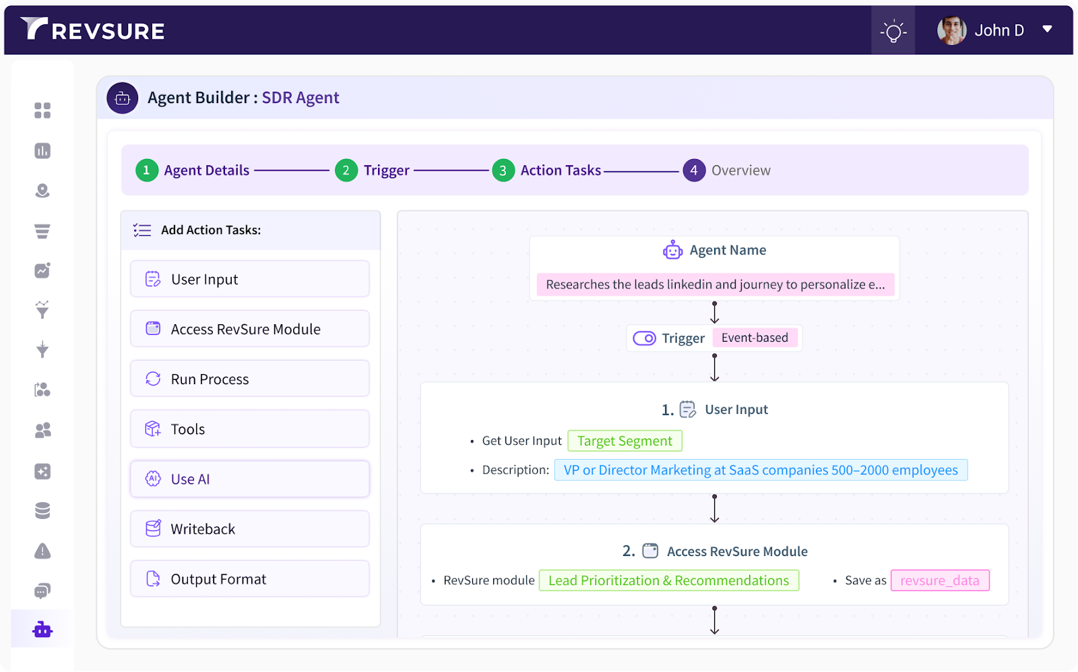This screenshot has width=1078, height=672.
Task: Open the dashboard grid icon in sidebar
Action: click(42, 111)
